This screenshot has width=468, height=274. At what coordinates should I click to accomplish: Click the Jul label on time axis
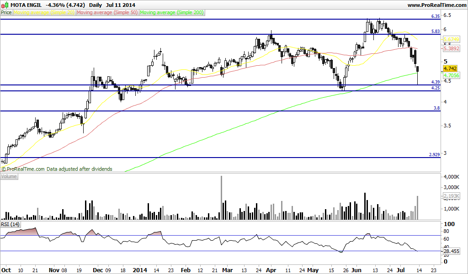tap(400, 270)
